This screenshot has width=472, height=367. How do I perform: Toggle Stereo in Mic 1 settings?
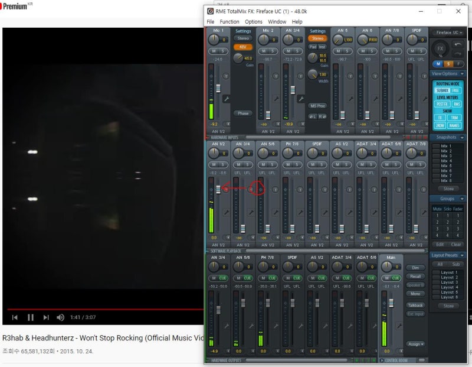243,38
